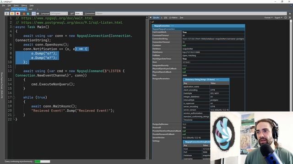Click 'conn.WaitAsync()' on line 19

coord(59,106)
